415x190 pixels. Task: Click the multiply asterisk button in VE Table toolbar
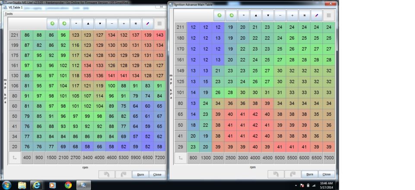[135, 23]
